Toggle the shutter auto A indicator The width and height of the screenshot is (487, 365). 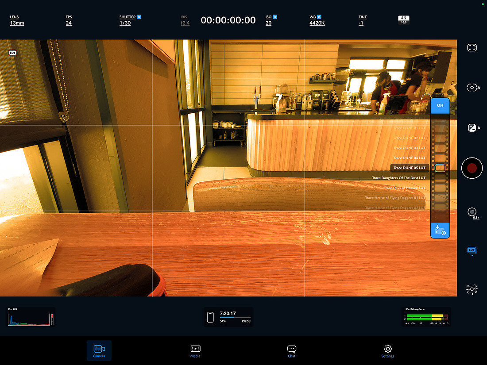click(139, 17)
